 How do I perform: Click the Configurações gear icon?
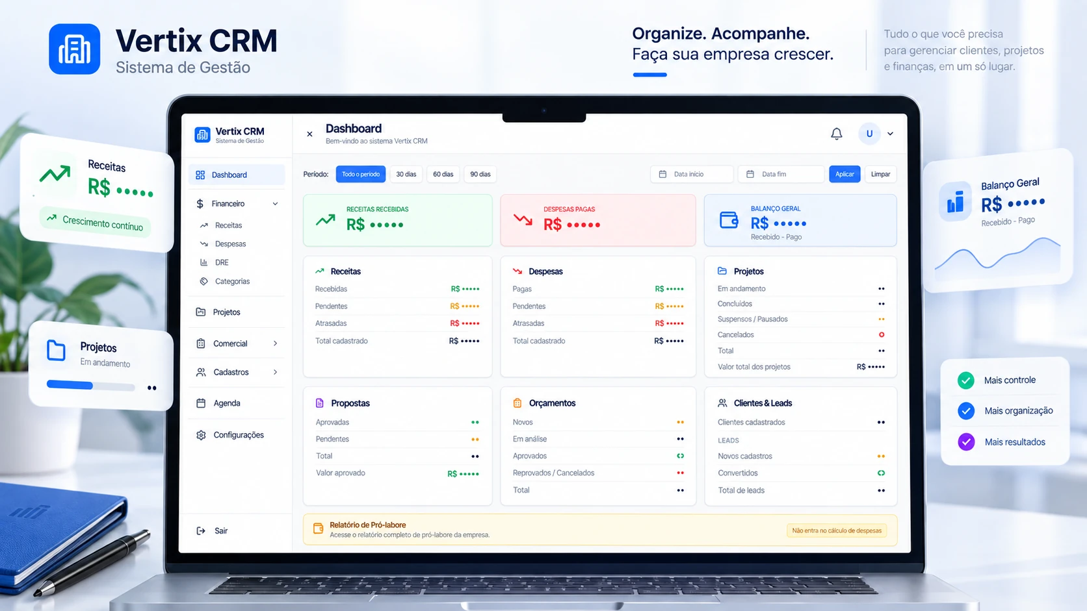pyautogui.click(x=201, y=435)
